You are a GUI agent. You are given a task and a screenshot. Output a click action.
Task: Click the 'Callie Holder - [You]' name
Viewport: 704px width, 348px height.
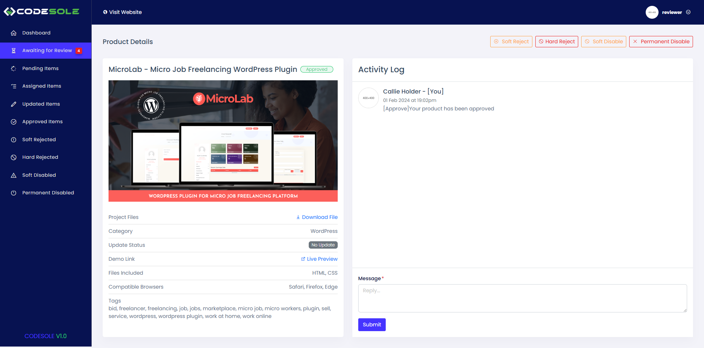(x=413, y=91)
